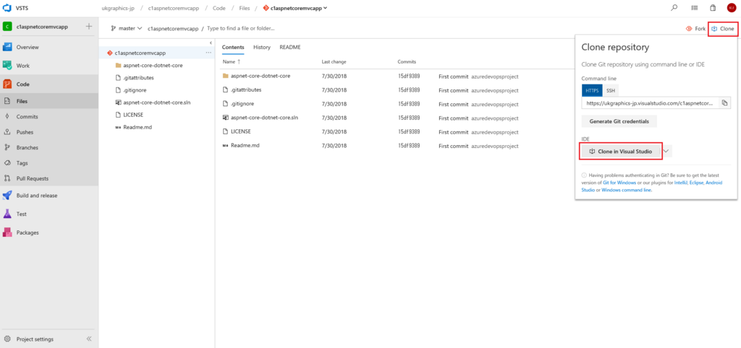
Task: Open the repository name dropdown in breadcrumb
Action: click(x=295, y=8)
